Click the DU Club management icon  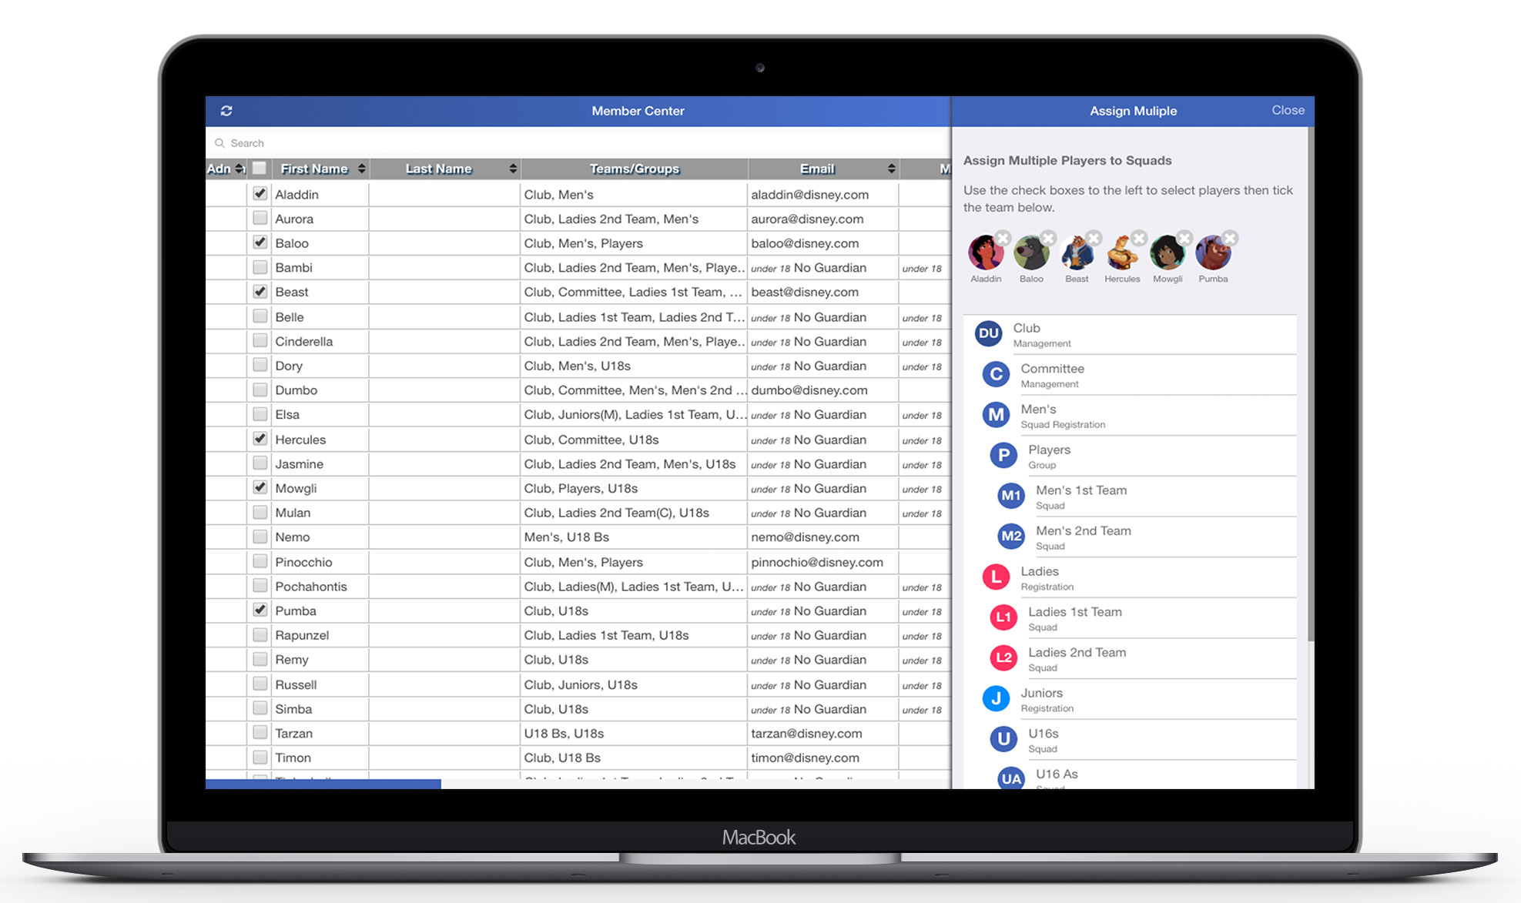click(988, 334)
